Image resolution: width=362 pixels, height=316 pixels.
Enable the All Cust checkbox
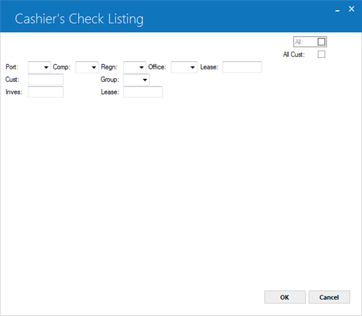coord(322,54)
